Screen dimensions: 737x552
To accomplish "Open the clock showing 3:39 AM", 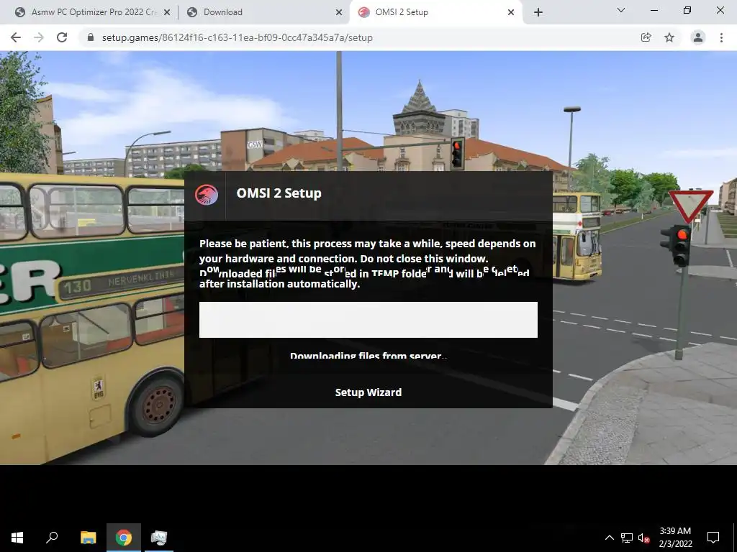I will point(675,538).
